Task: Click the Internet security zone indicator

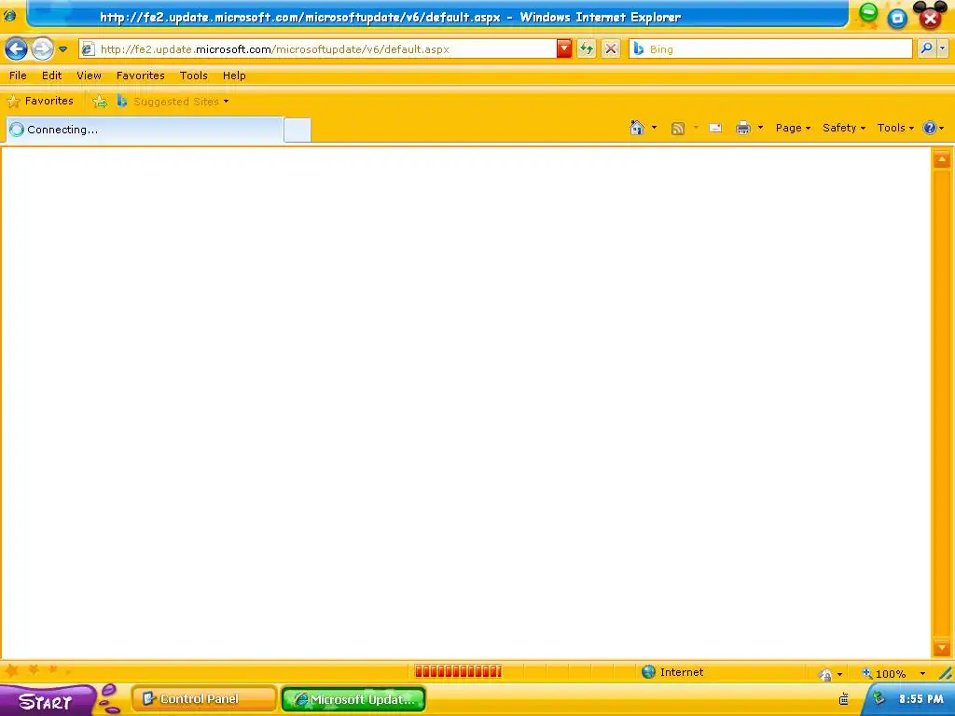Action: coord(673,672)
